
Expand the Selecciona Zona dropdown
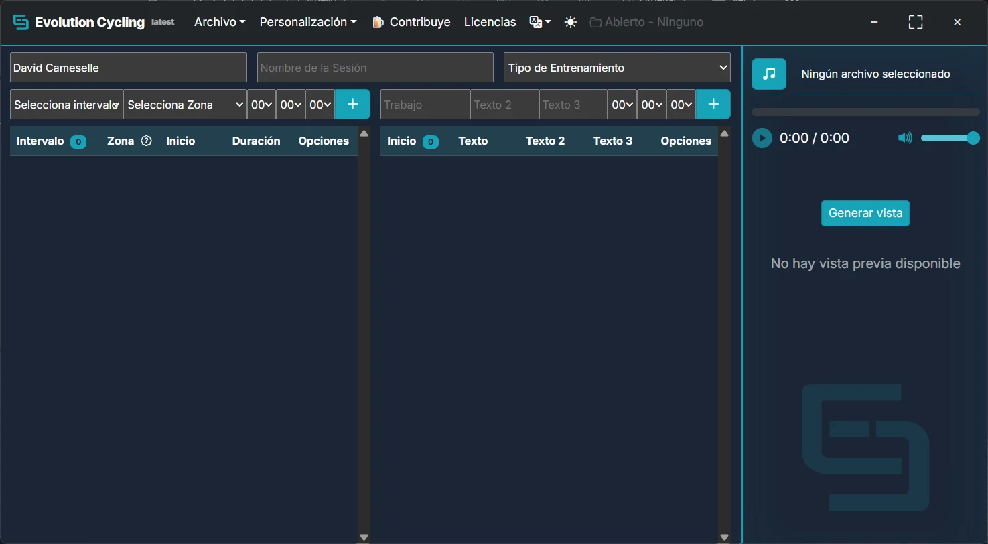point(186,105)
